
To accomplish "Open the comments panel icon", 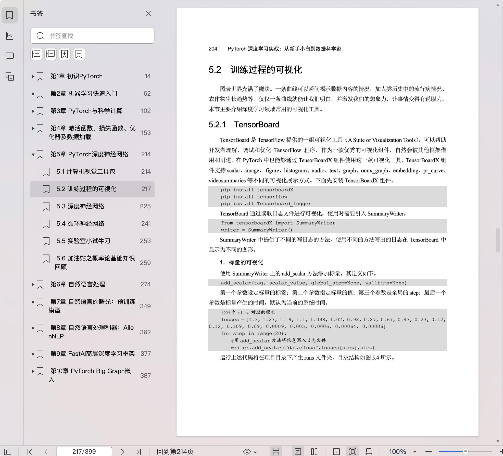I will point(10,56).
